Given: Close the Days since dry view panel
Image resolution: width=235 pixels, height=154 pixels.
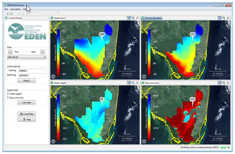Looking at the screenshot, I should pyautogui.click(x=228, y=83).
